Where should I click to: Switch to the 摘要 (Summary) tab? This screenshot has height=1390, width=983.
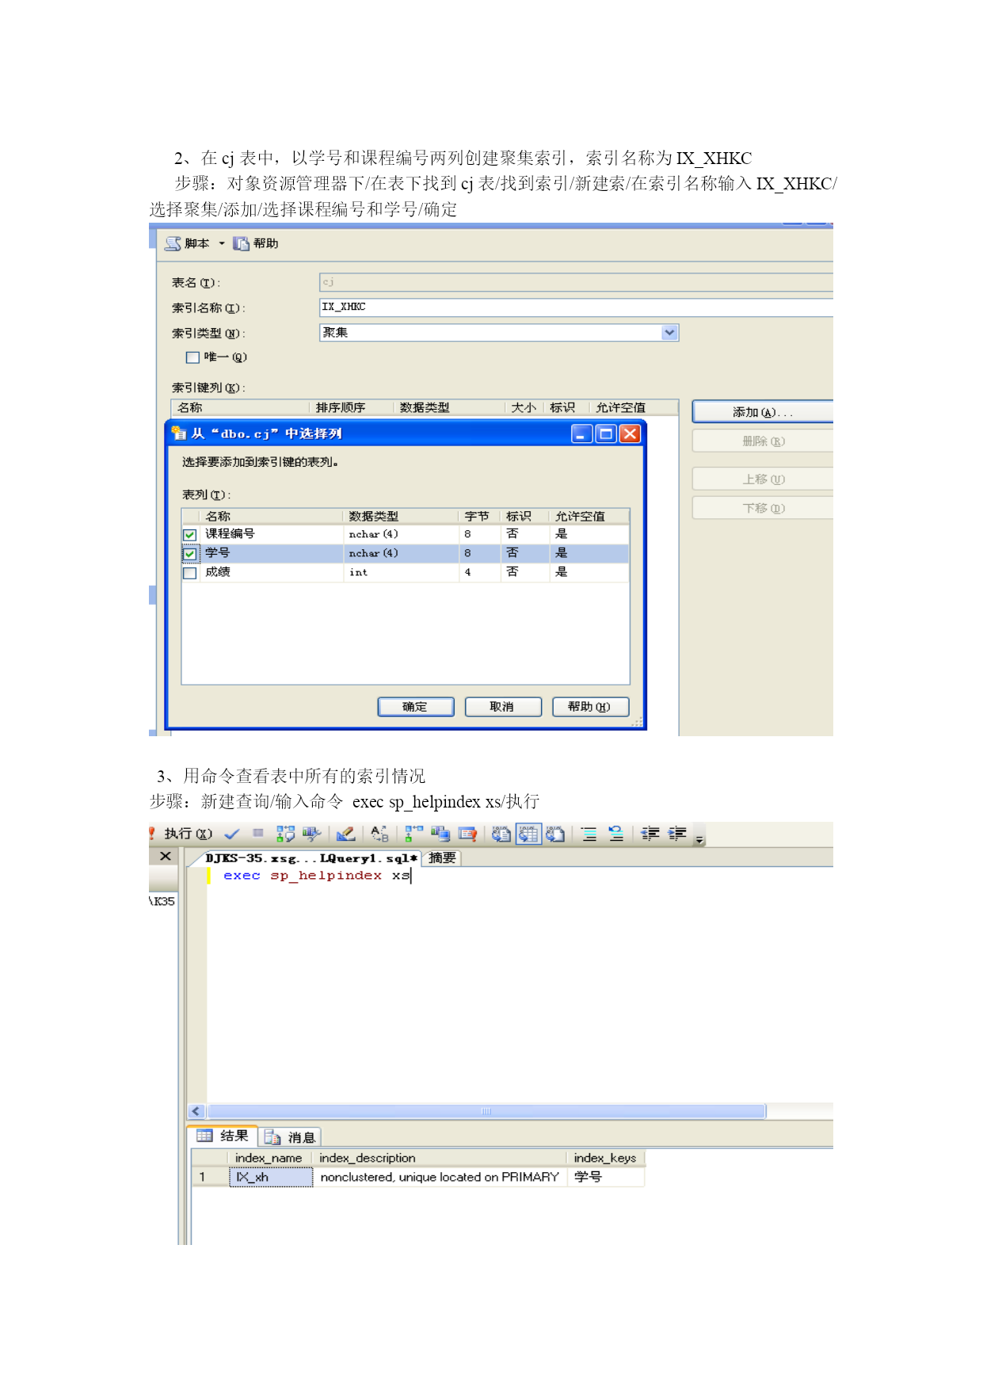pyautogui.click(x=442, y=858)
